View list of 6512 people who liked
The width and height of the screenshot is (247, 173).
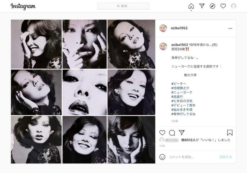click(x=188, y=140)
